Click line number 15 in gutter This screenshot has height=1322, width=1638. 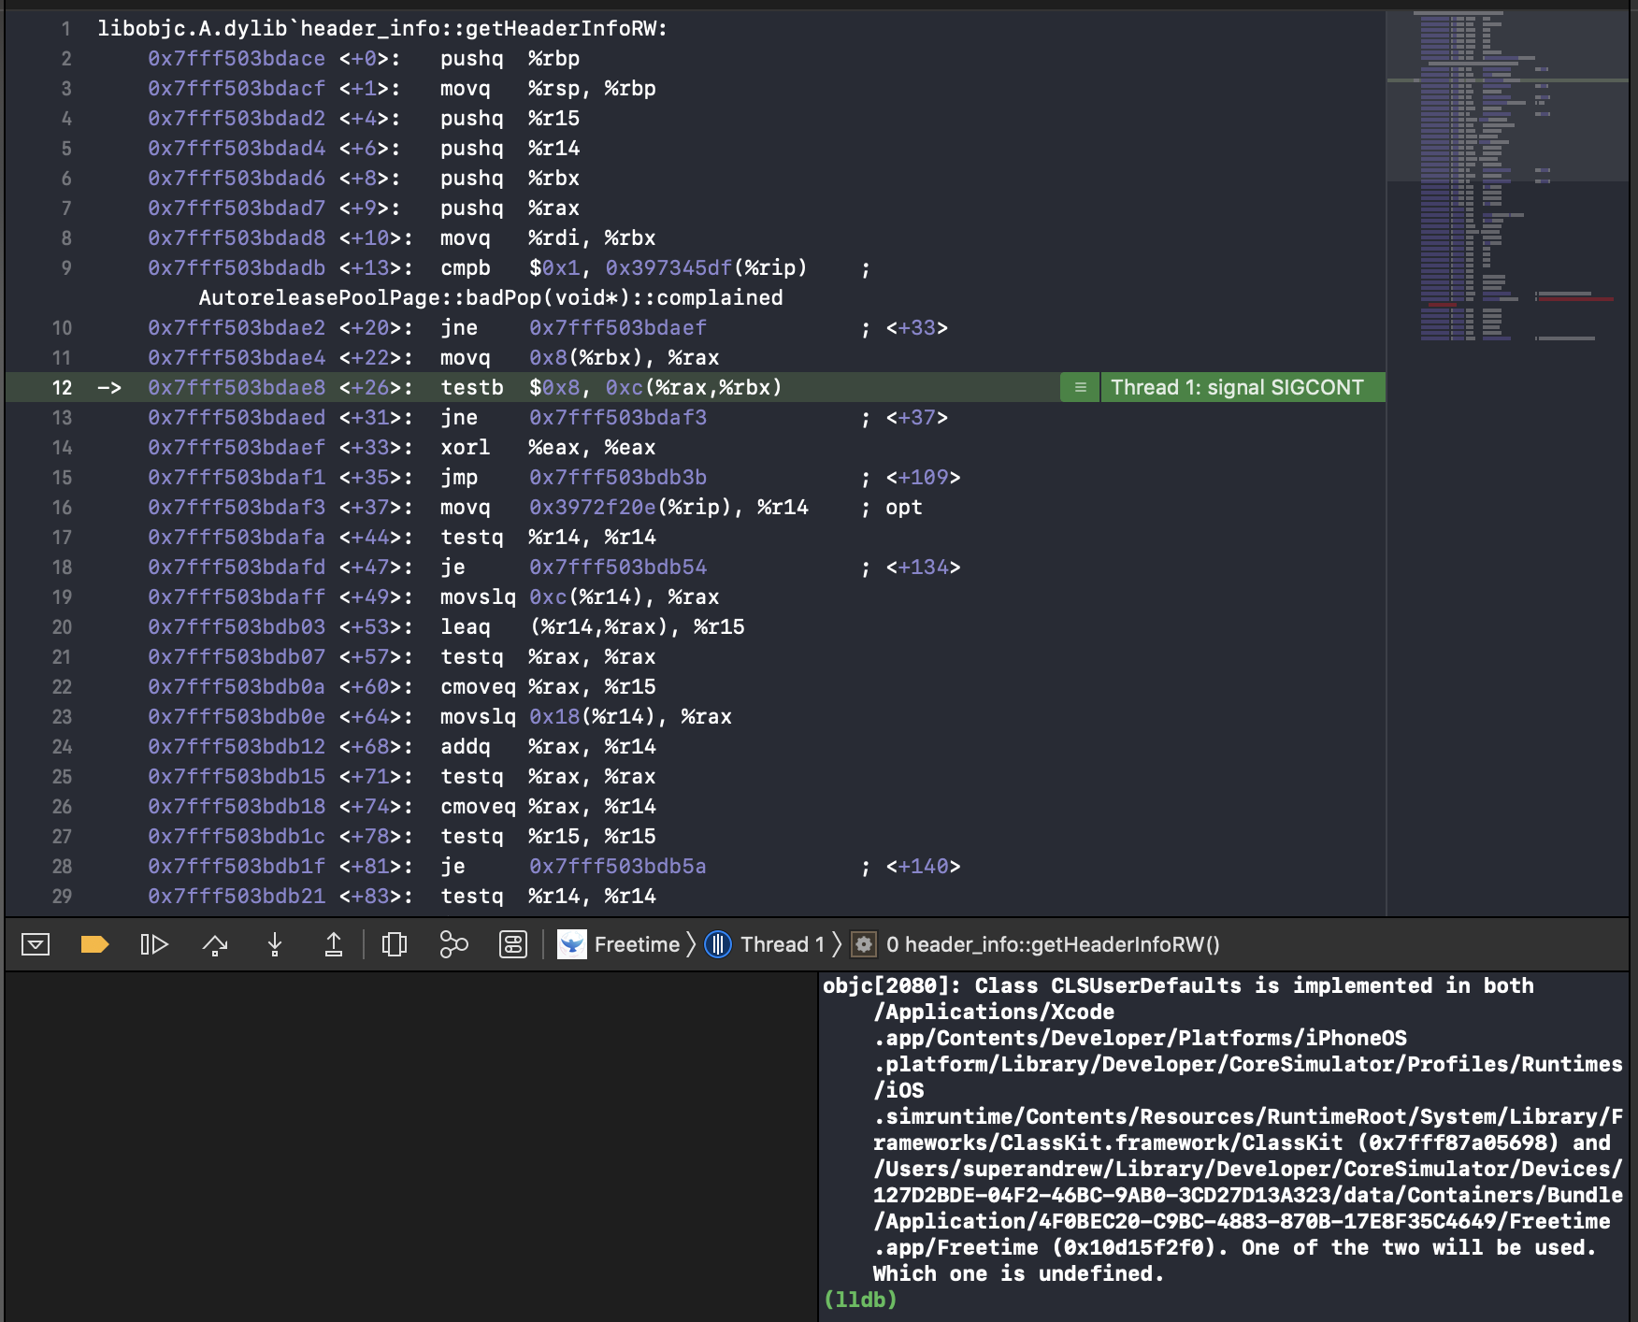[x=62, y=477]
